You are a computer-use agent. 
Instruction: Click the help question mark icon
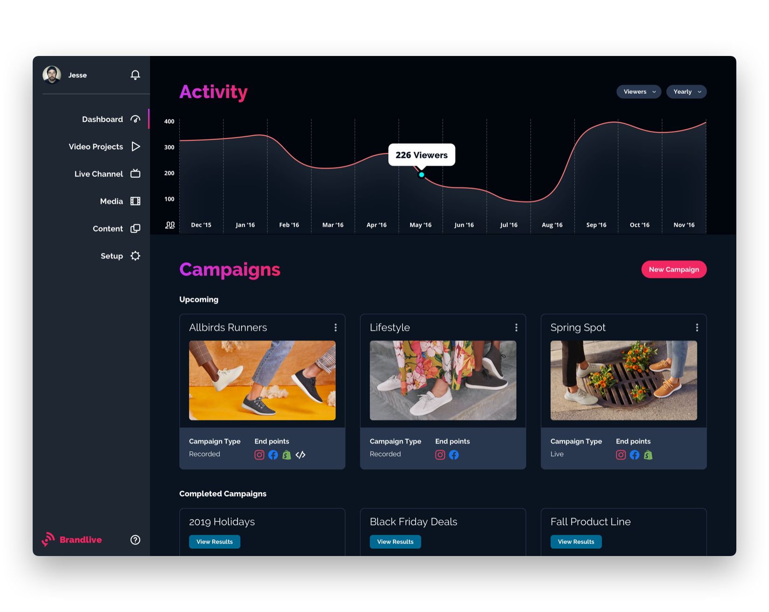pyautogui.click(x=135, y=540)
